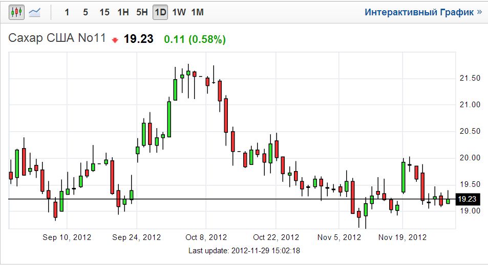488x265 pixels.
Task: Click the Last update timestamp text
Action: (244, 251)
